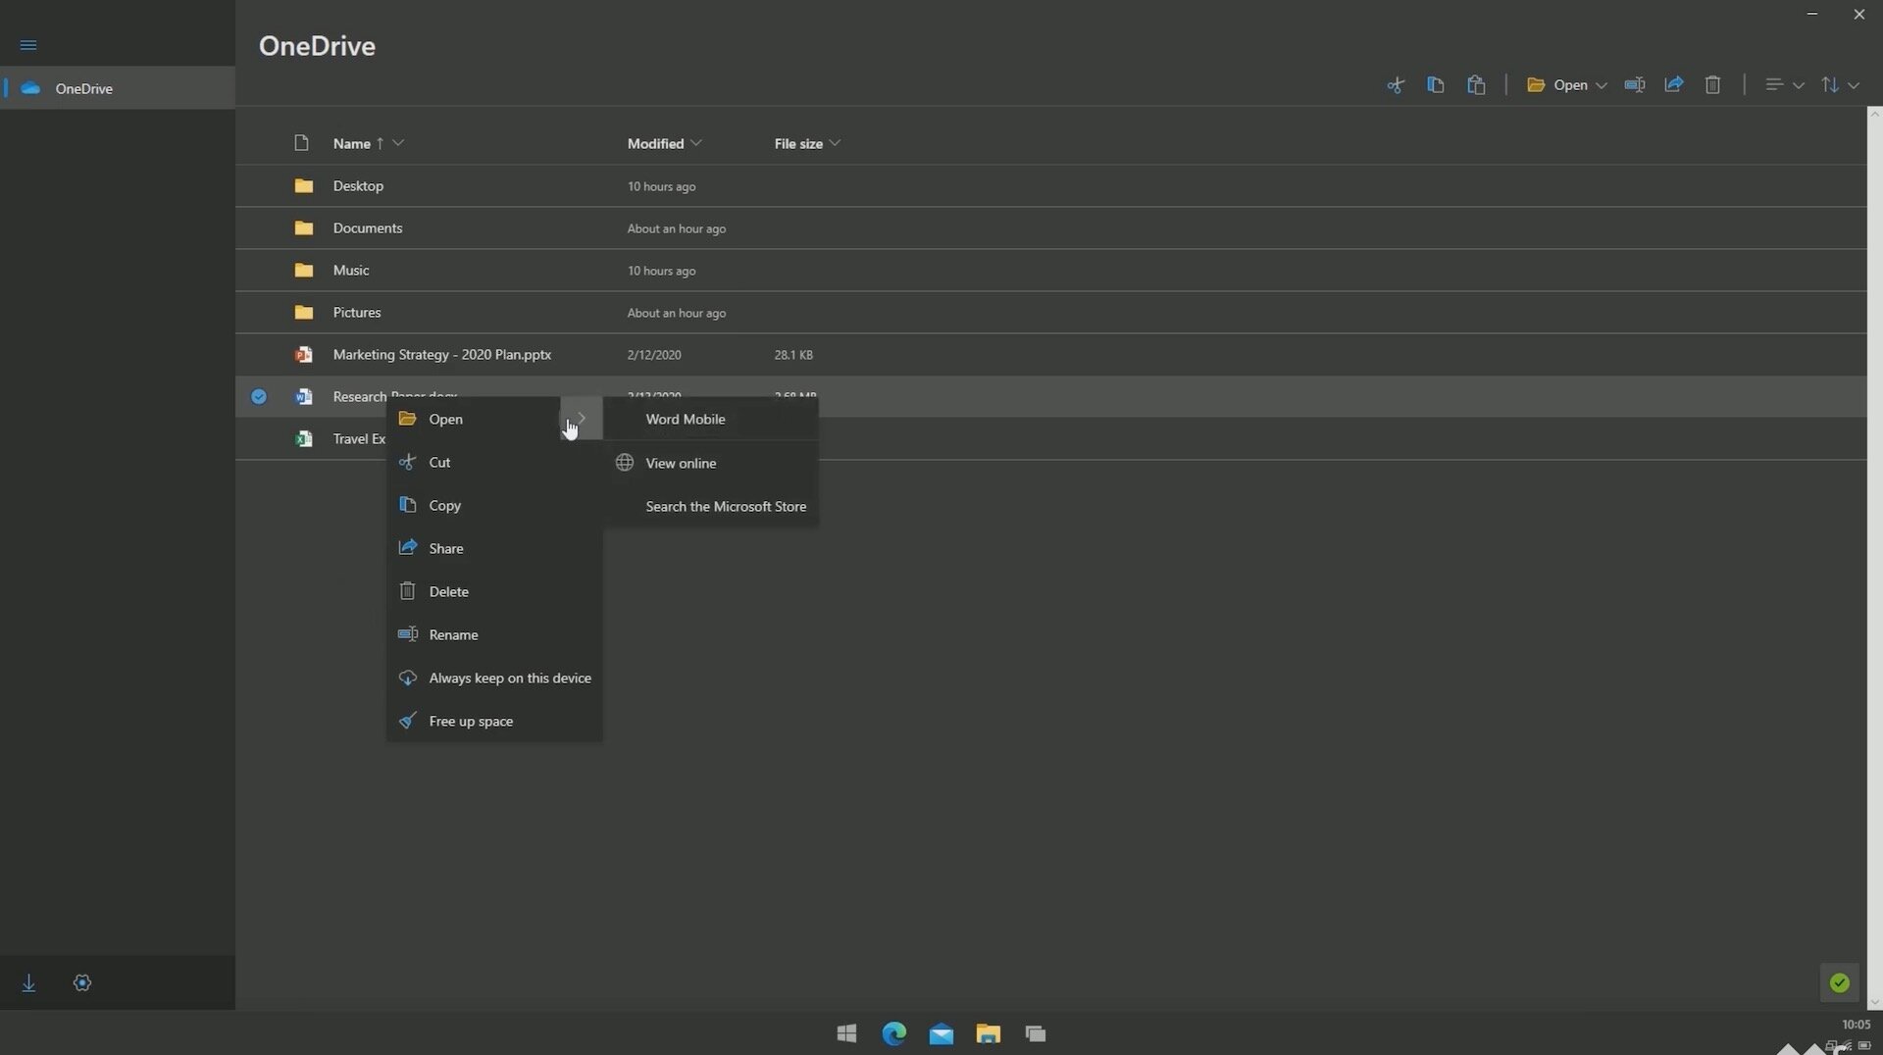Click the Share icon in top toolbar
The height and width of the screenshot is (1055, 1883).
point(1674,85)
